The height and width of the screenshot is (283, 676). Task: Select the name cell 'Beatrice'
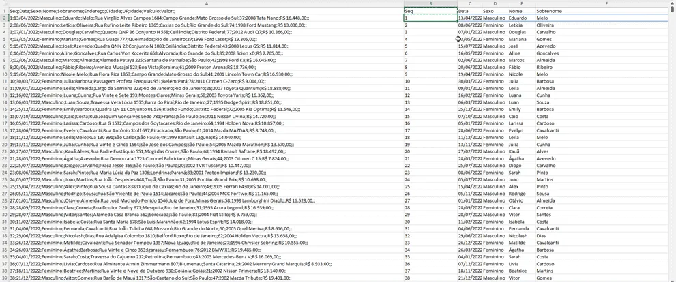click(521, 271)
